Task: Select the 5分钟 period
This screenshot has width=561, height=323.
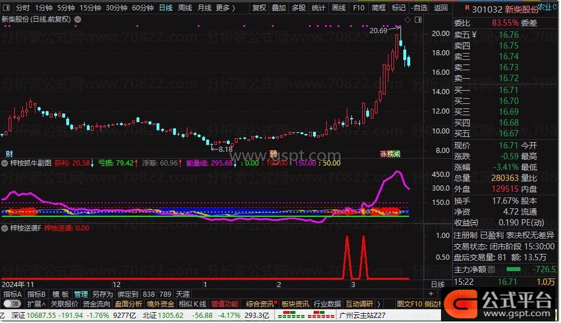Action: [66, 7]
